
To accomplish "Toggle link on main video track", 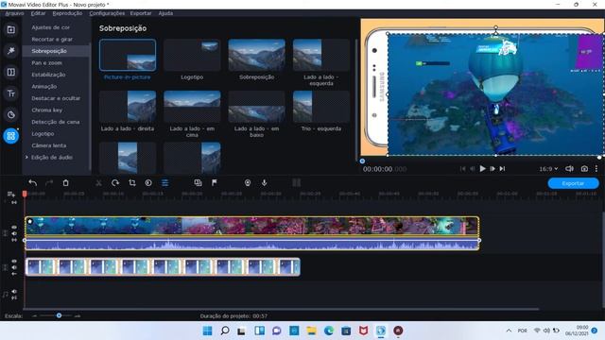I will click(x=14, y=240).
